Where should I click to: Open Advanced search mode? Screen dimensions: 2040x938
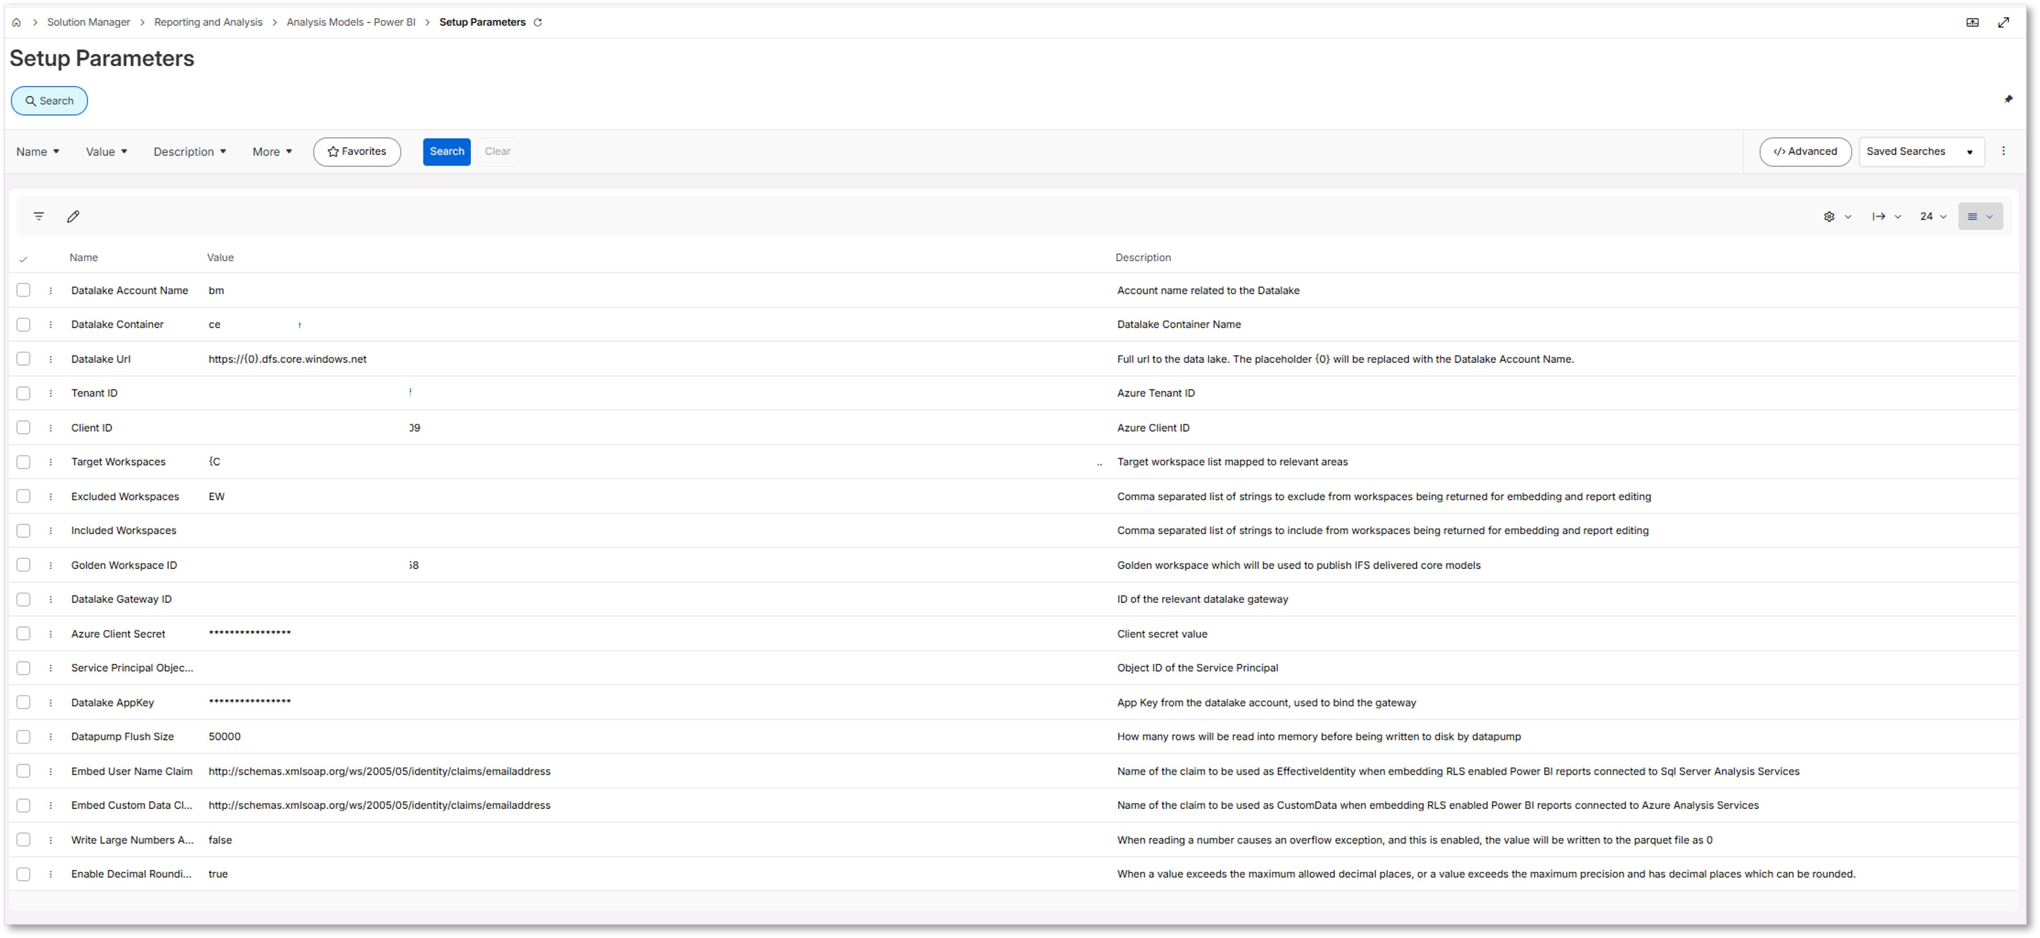point(1805,151)
